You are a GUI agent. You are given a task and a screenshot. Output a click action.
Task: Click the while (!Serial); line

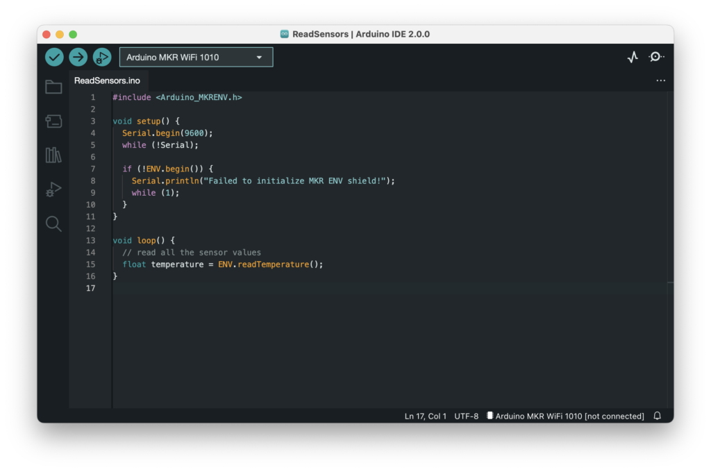point(160,145)
